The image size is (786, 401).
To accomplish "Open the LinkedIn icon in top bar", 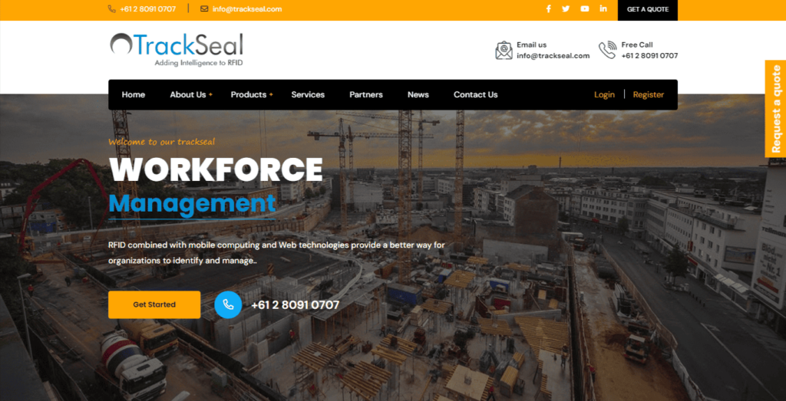I will tap(603, 9).
